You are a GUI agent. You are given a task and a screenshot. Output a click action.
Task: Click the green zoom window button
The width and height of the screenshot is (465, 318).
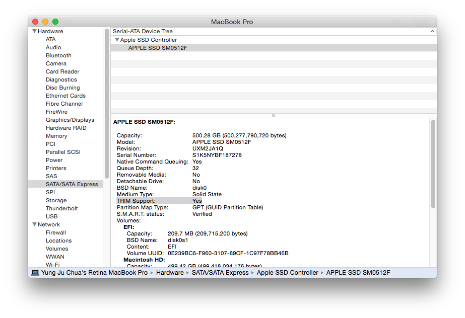point(55,22)
